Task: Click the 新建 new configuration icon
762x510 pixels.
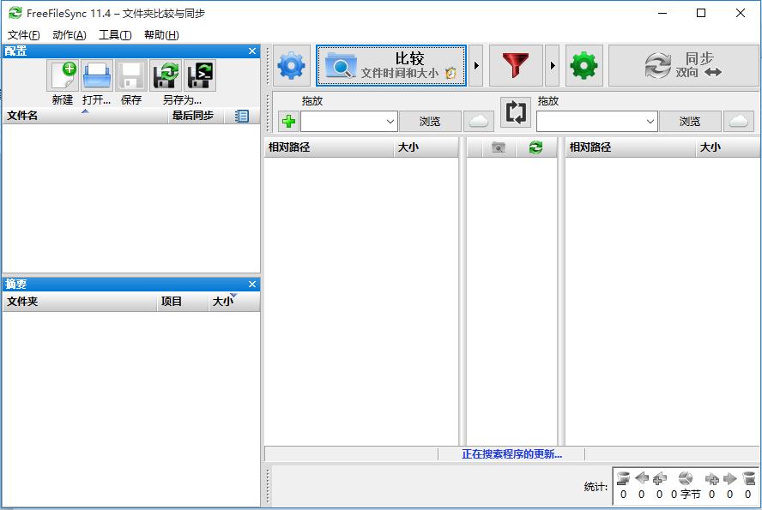Action: coord(63,75)
